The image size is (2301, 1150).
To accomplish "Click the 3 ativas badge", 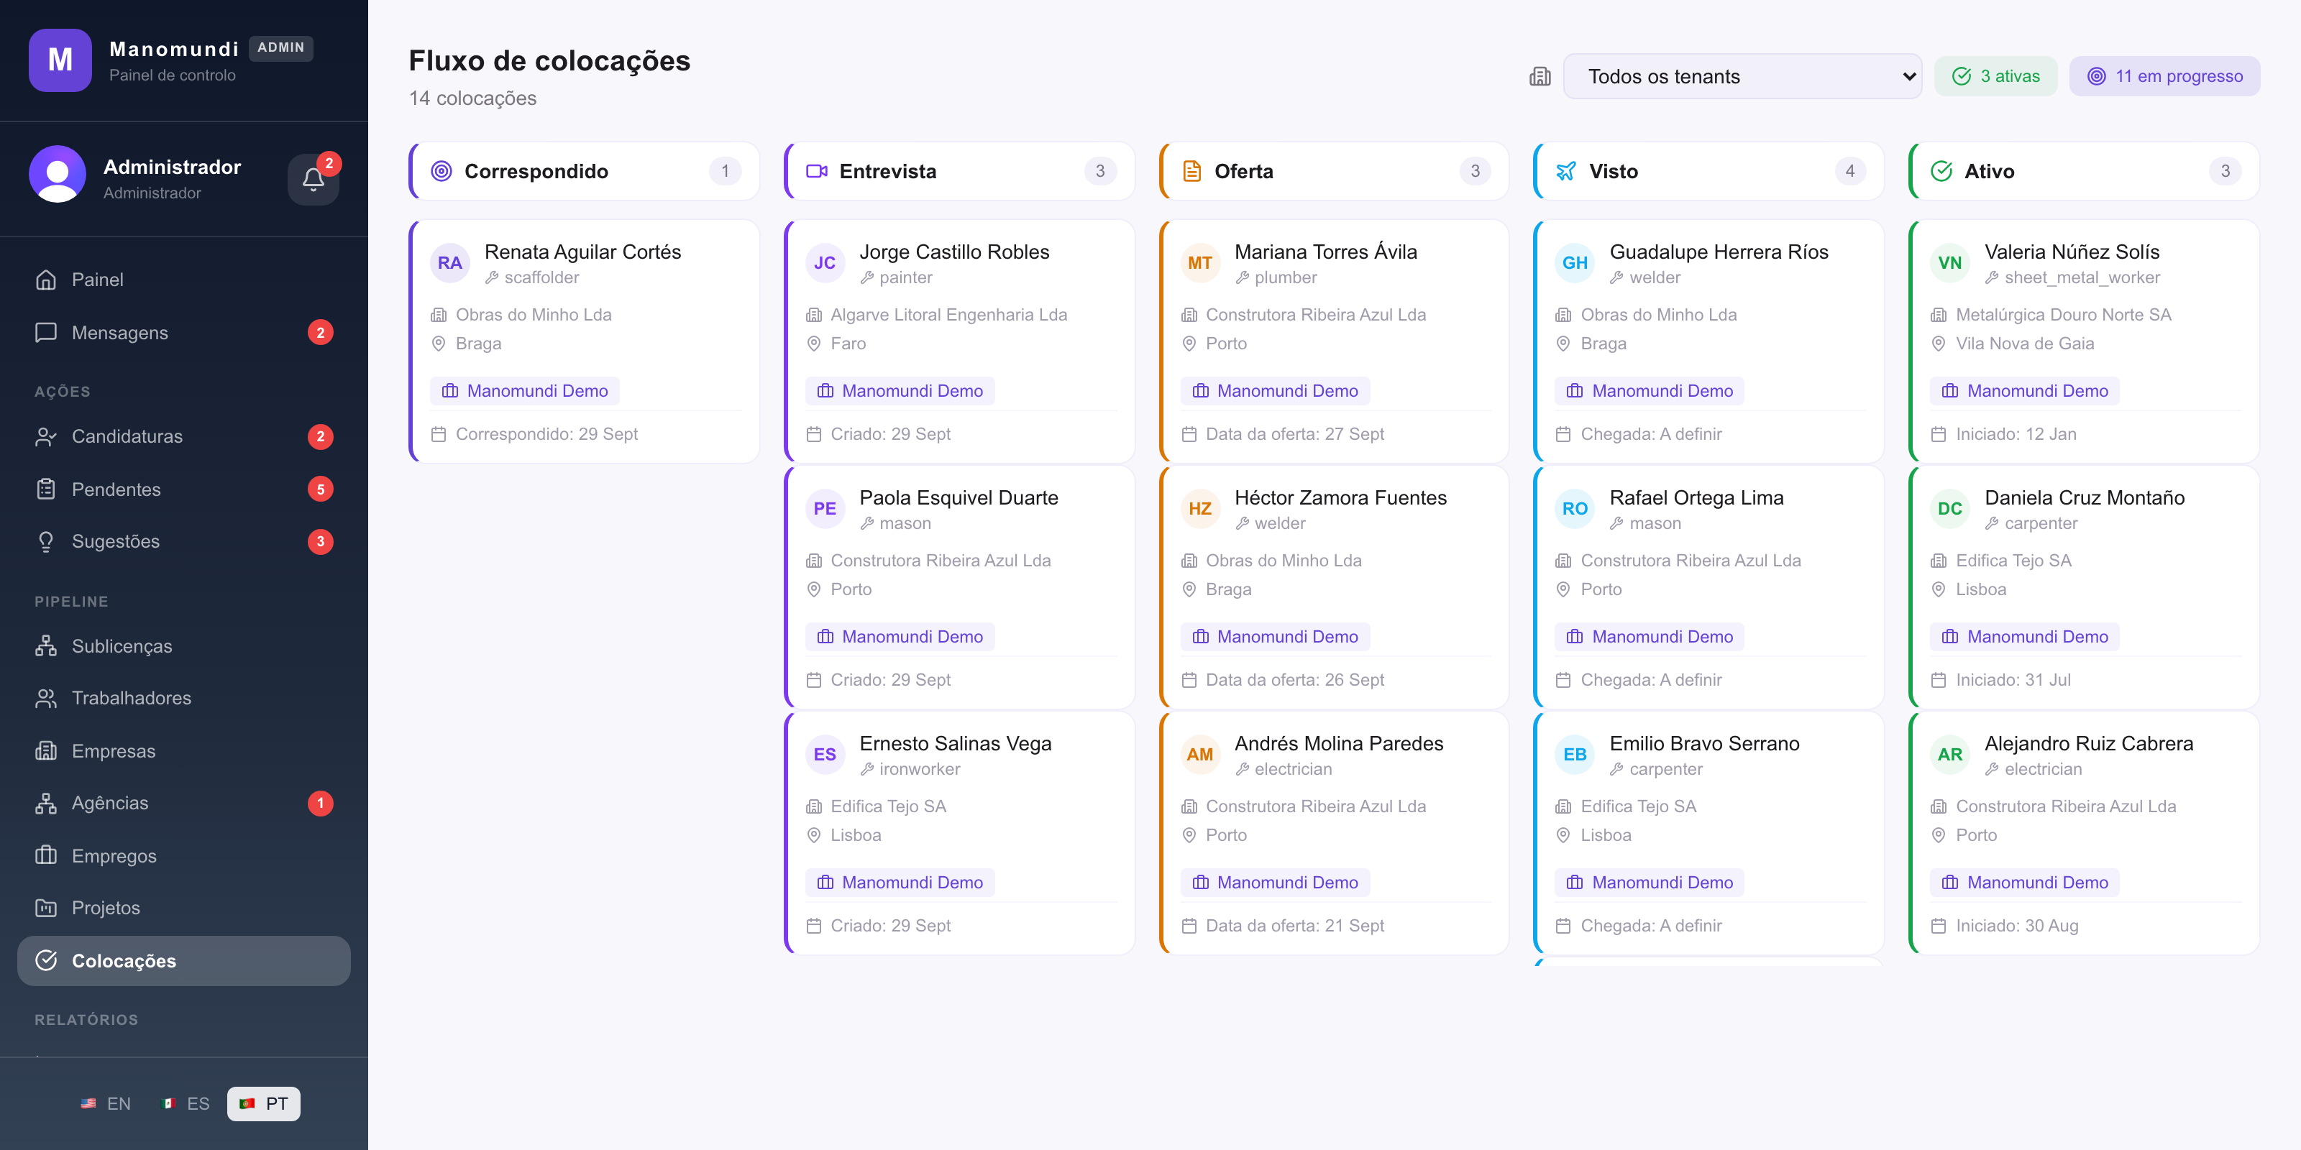I will (1995, 77).
